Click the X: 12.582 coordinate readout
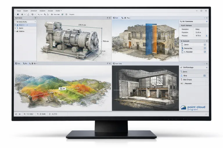The height and width of the screenshot is (148, 223). (x=28, y=114)
